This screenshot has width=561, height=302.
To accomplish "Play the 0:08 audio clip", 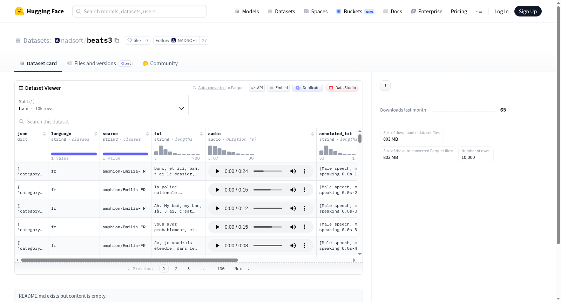I will click(217, 246).
